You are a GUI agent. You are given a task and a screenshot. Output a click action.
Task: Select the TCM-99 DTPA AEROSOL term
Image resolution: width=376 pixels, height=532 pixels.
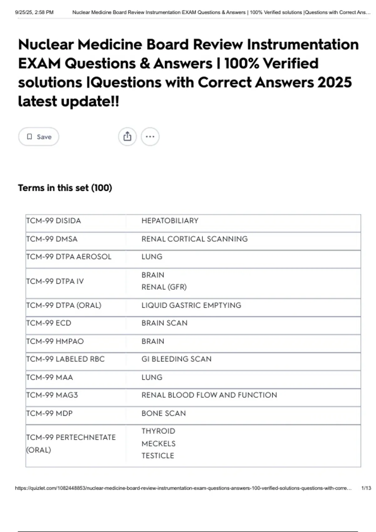point(69,257)
